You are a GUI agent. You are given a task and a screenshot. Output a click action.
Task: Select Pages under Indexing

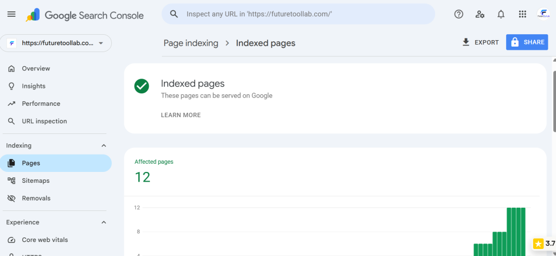pos(56,163)
